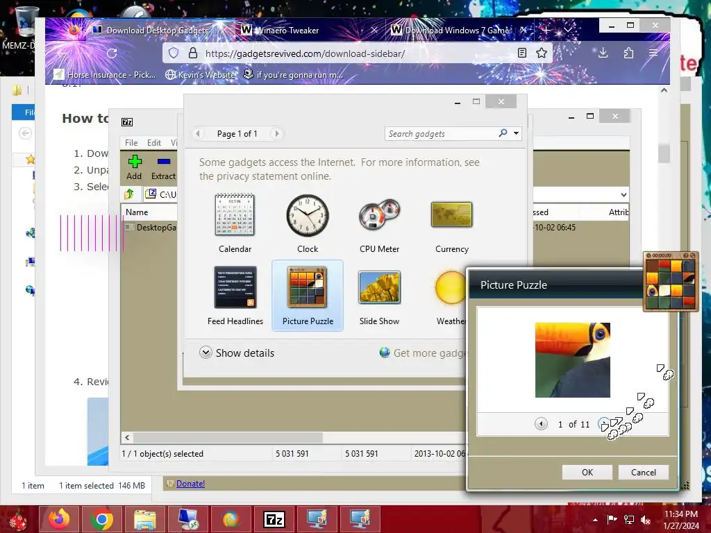Screen dimensions: 711x533
Task: Open Firefox from the taskbar
Action: 59,519
